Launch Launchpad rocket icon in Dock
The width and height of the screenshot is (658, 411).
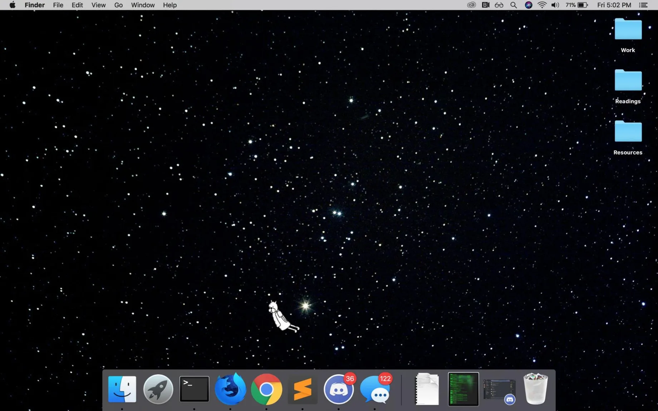[x=158, y=389]
